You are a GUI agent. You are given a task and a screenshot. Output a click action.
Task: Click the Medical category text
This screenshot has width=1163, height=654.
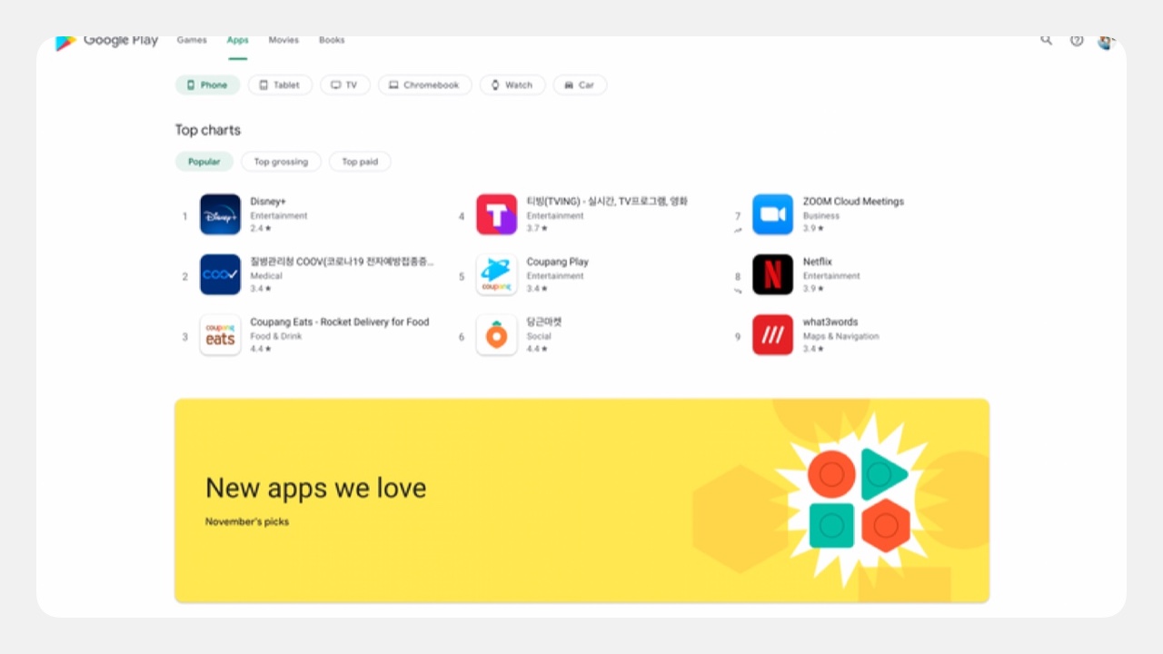[266, 276]
